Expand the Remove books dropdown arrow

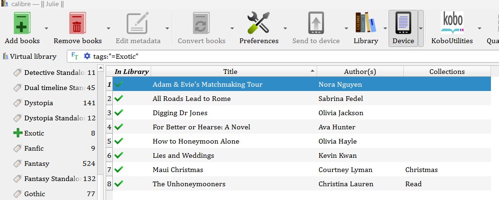tap(109, 28)
